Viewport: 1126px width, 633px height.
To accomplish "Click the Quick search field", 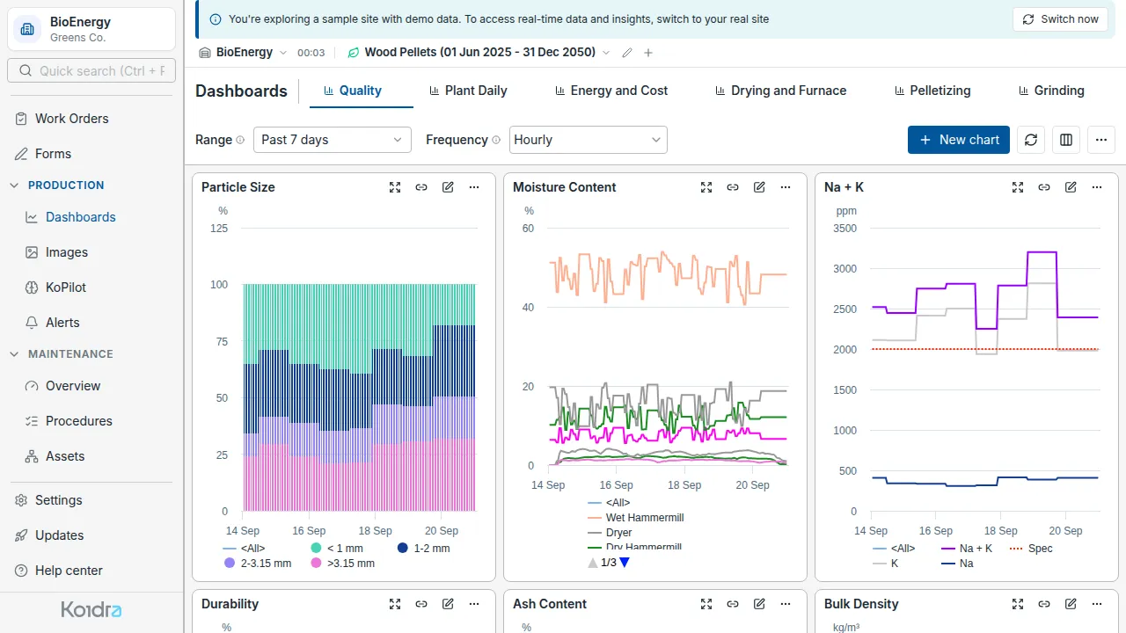I will (91, 70).
